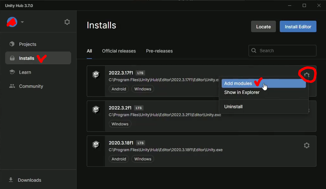
Task: Click Android tag under 2022.3.17f1
Action: coord(119,89)
